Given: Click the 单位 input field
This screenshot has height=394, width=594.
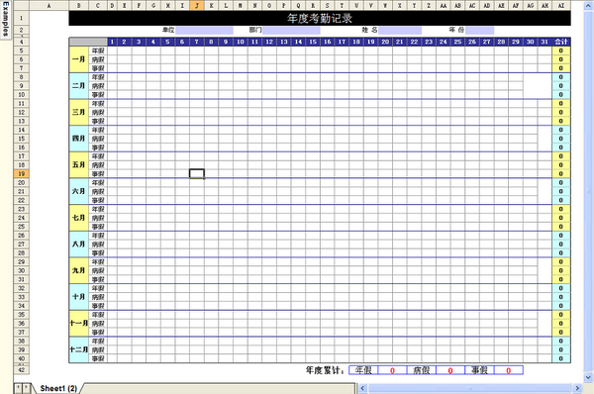Looking at the screenshot, I should point(204,30).
